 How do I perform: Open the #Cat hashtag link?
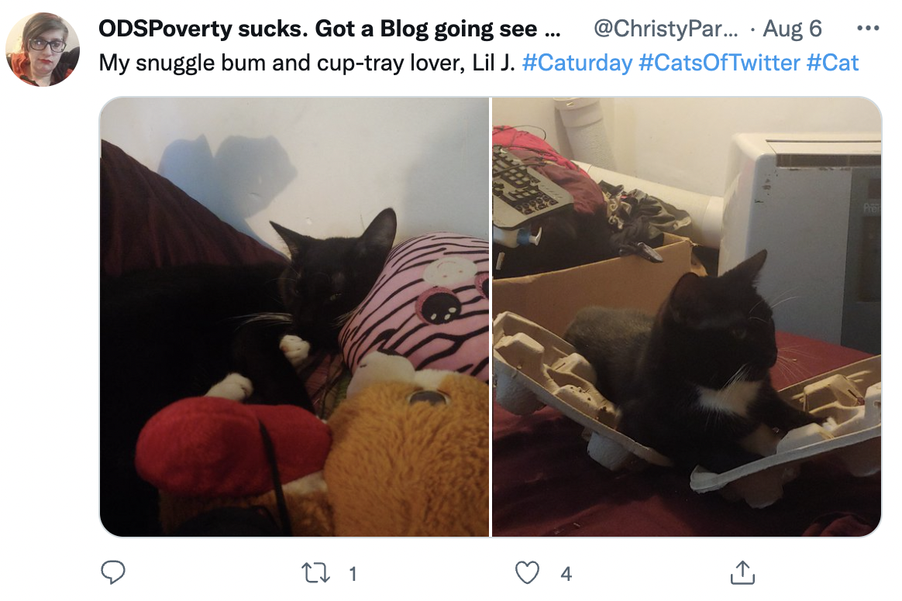832,63
